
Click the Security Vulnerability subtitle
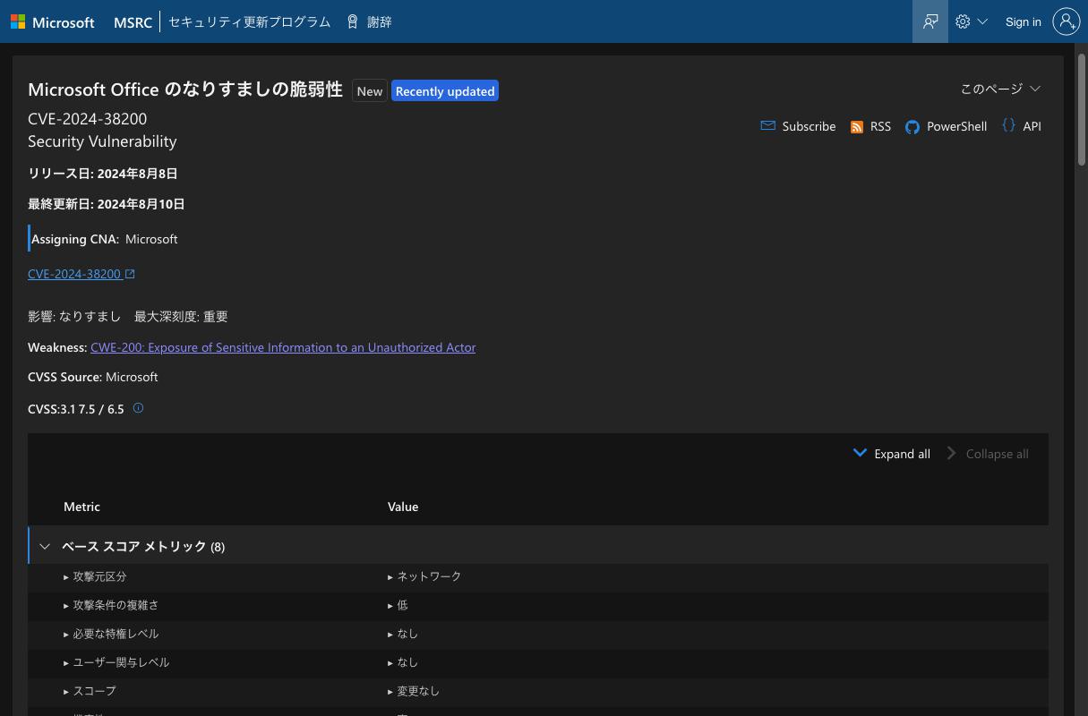click(x=102, y=141)
